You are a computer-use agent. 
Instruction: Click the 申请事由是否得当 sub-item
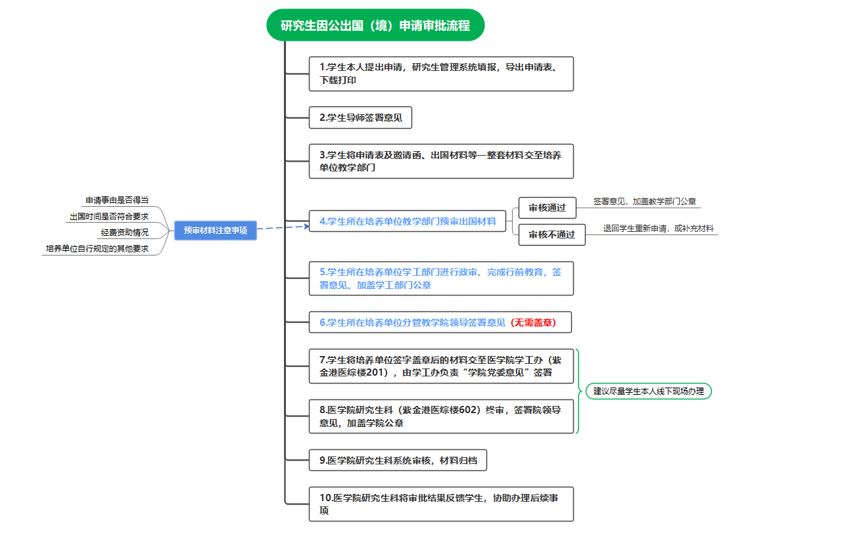116,200
